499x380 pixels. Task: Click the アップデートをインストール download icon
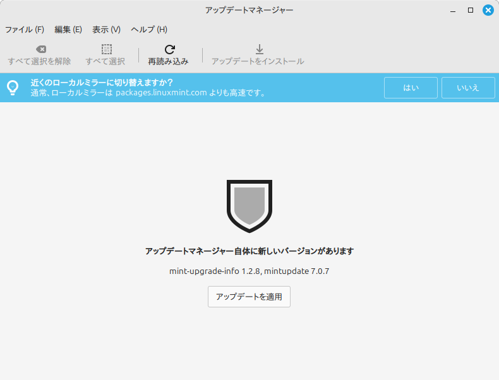point(260,49)
